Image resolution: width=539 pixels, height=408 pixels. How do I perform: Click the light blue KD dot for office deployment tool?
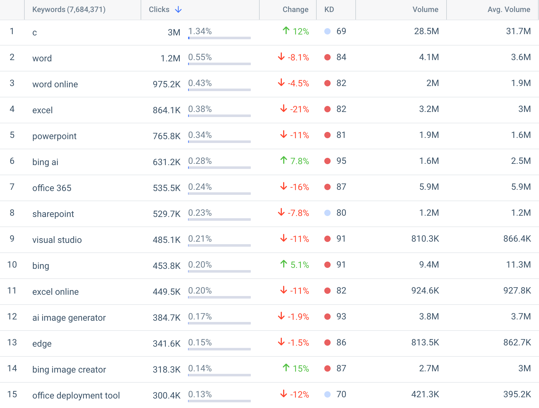[327, 394]
